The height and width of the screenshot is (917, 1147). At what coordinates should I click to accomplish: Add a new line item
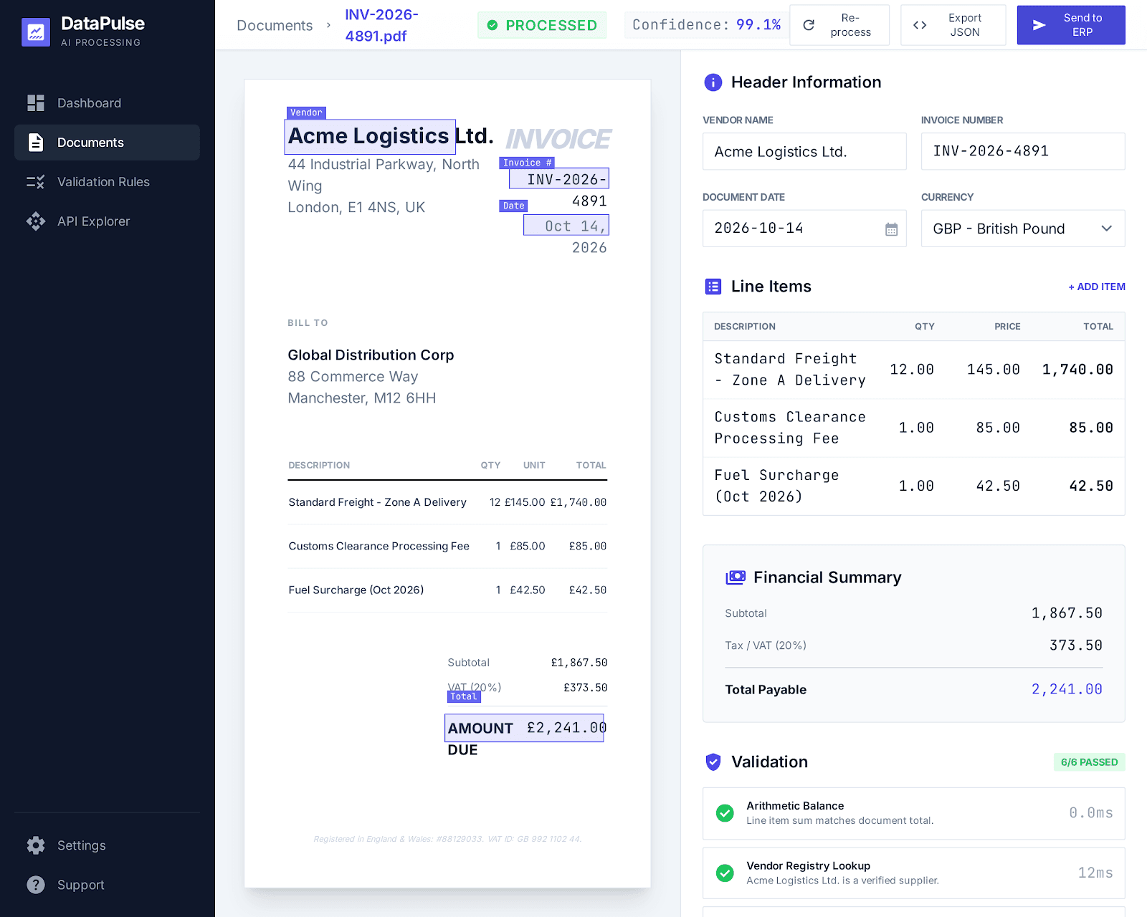coord(1096,287)
